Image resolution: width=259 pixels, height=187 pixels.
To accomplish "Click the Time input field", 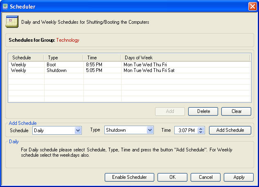I will [186, 130].
